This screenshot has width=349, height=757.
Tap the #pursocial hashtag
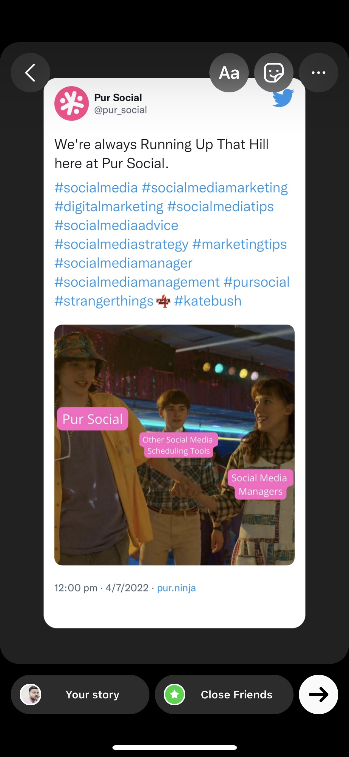(257, 282)
